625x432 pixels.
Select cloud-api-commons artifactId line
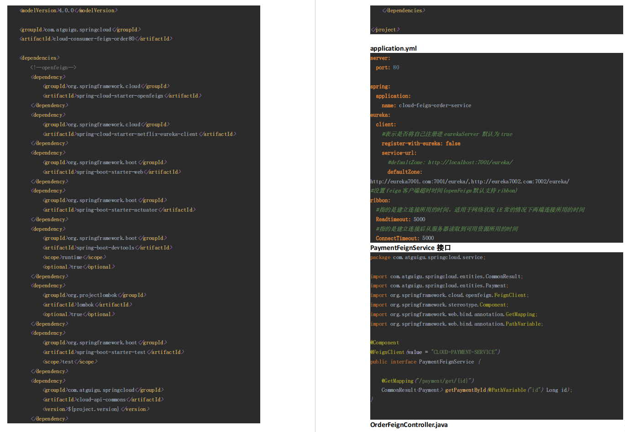coord(104,400)
